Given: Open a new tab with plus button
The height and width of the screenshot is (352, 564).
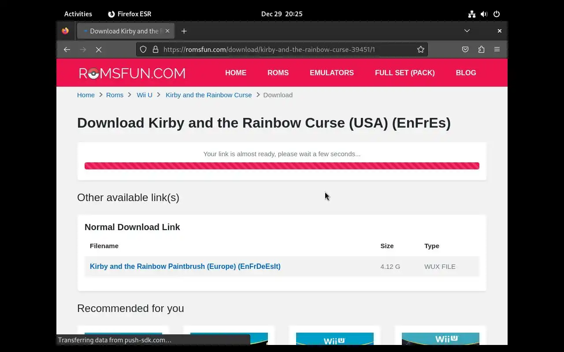Looking at the screenshot, I should point(184,31).
